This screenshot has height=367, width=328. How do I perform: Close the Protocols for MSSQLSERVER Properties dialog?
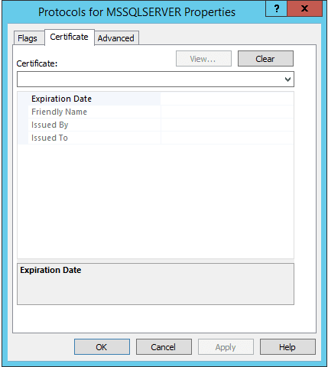click(305, 8)
